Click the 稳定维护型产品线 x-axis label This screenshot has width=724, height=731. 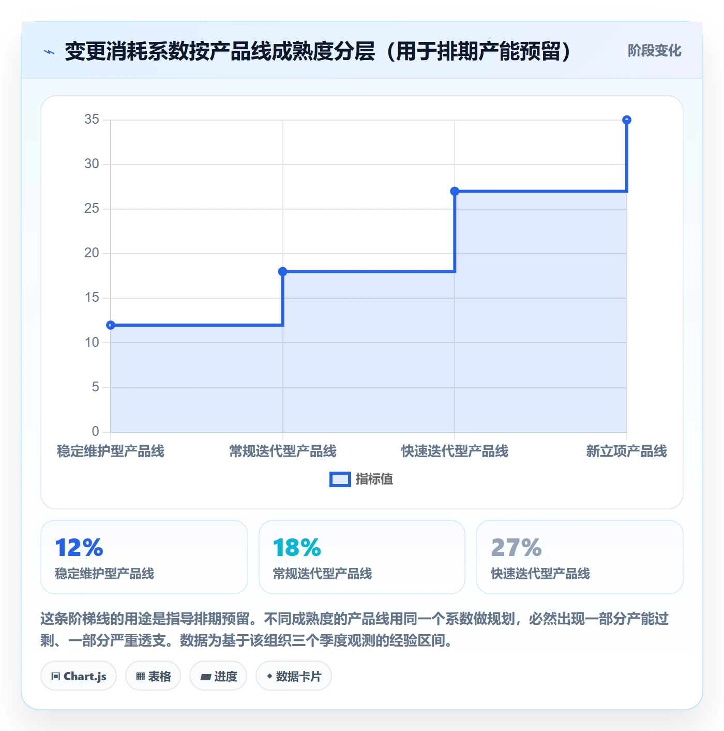(x=111, y=451)
